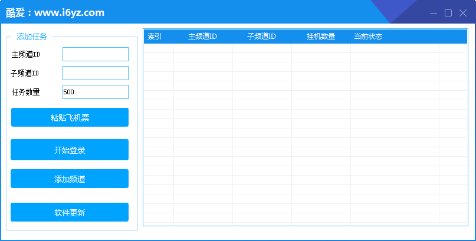Select the 任务数量 field showing 500
476x241 pixels.
[x=95, y=92]
